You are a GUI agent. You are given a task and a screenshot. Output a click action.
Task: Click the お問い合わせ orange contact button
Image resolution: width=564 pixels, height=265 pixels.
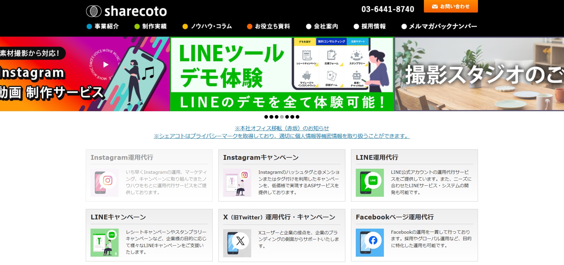(x=451, y=6)
